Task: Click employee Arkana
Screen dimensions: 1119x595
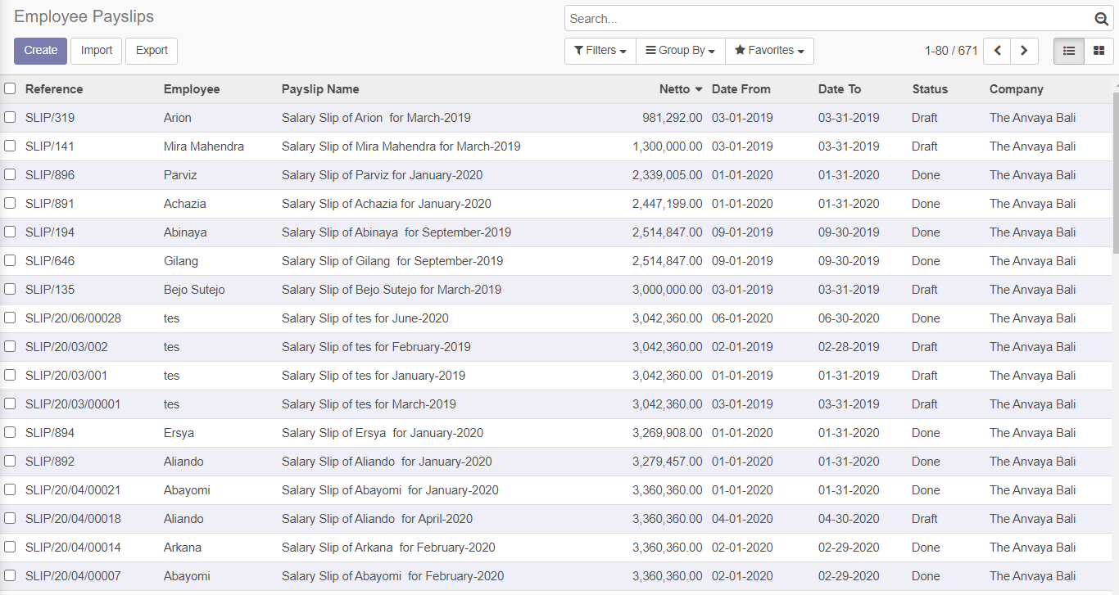Action: 183,548
